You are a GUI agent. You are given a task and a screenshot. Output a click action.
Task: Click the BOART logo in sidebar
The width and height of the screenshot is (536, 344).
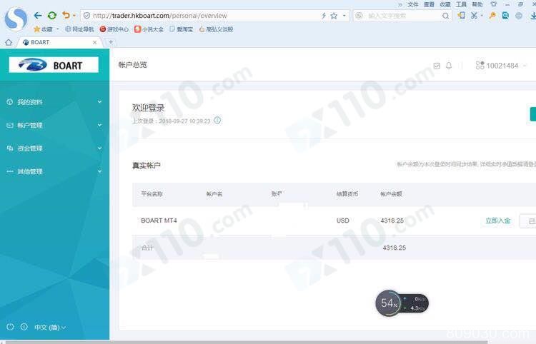click(x=54, y=65)
